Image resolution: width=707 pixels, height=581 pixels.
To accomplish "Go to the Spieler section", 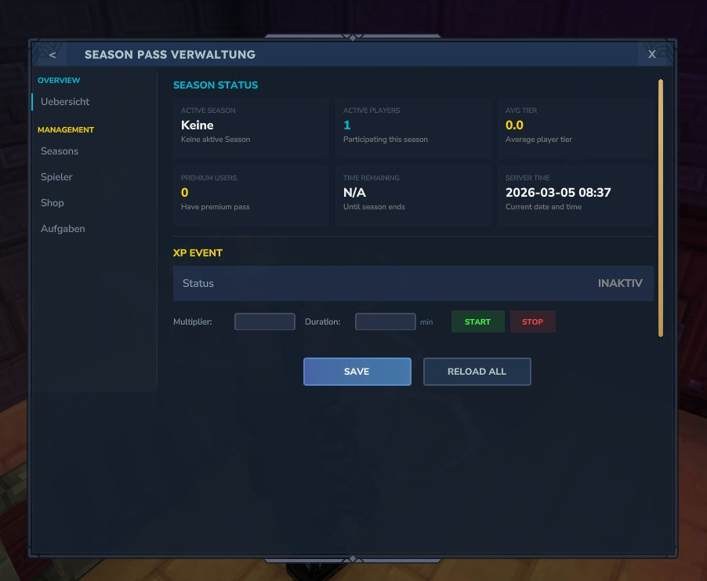I will tap(56, 177).
